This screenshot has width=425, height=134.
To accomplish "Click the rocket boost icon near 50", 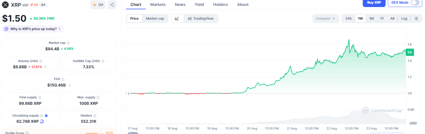I will (x=31, y=5).
